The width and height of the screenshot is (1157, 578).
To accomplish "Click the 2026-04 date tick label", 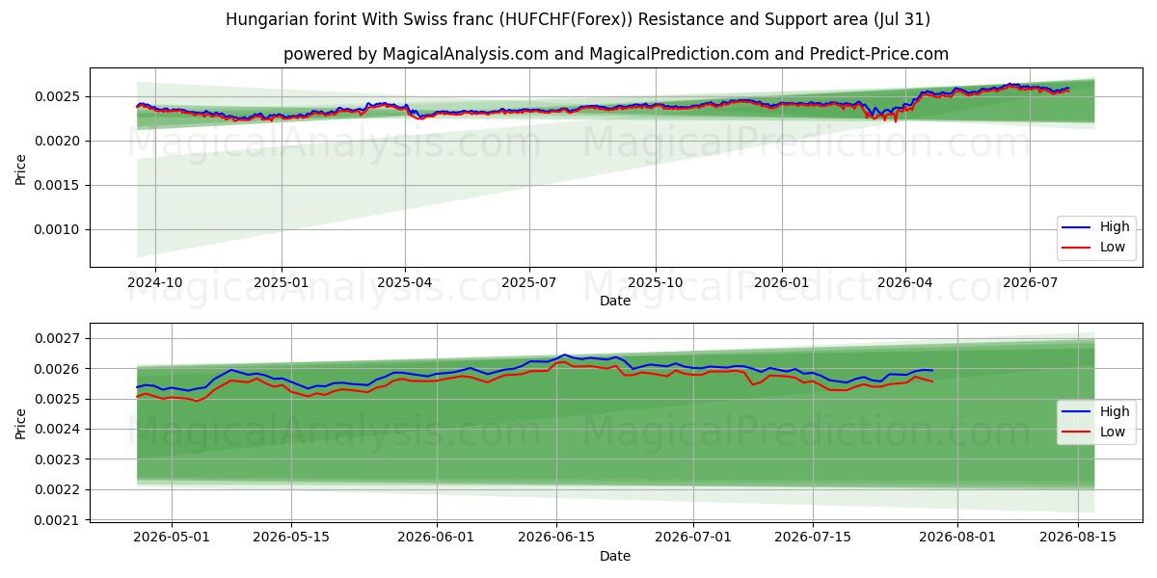I will point(904,282).
